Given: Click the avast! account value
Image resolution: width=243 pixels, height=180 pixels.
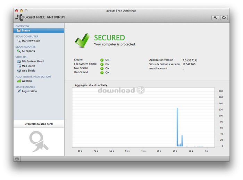Looking at the screenshot, I should pyautogui.click(x=183, y=69).
